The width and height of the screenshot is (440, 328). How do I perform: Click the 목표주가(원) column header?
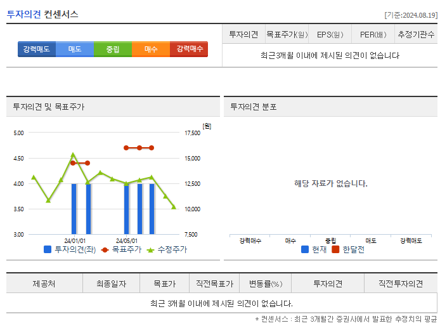[287, 34]
